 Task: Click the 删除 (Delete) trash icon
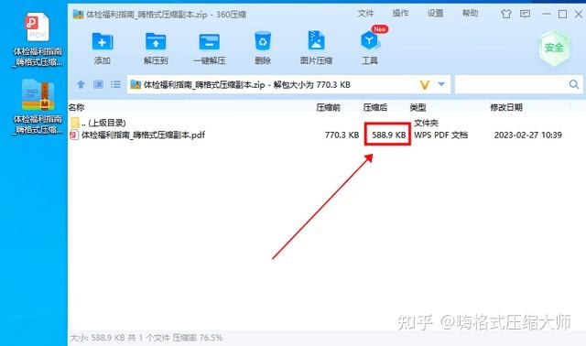click(x=263, y=41)
